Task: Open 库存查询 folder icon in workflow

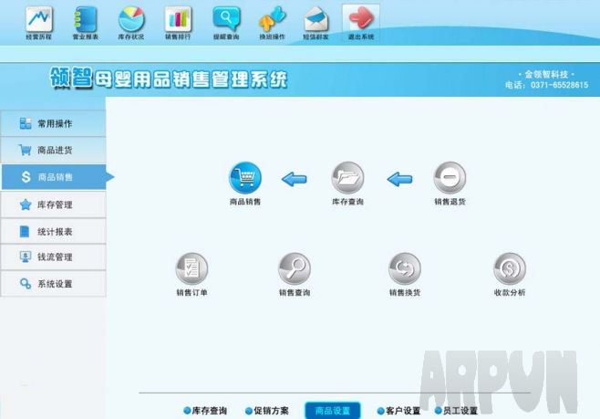Action: [x=347, y=177]
